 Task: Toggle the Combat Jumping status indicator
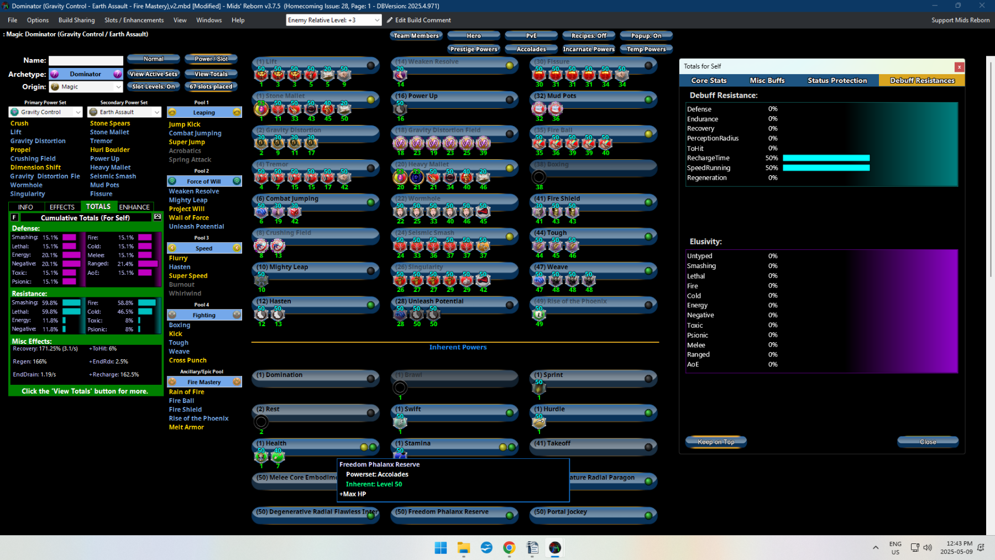(x=371, y=202)
